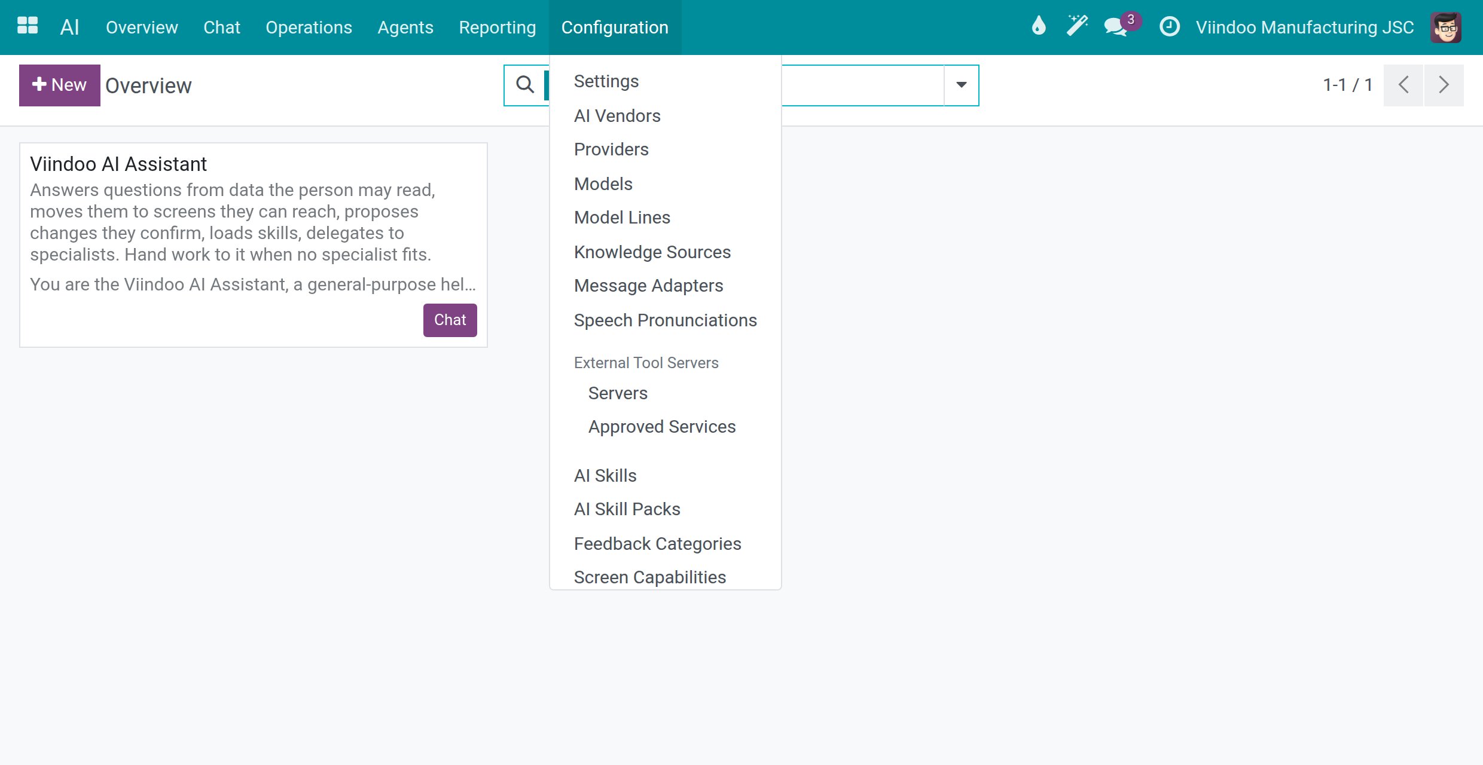The image size is (1483, 765).
Task: Open Feedback Categories entry
Action: (x=665, y=543)
